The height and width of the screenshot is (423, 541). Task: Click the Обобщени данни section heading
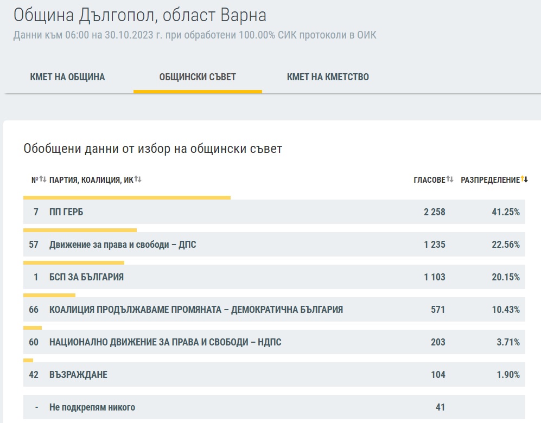click(x=153, y=149)
